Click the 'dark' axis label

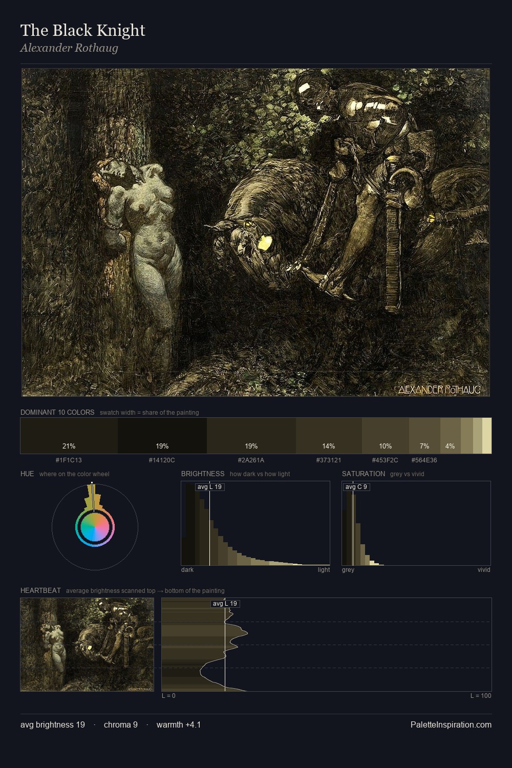coord(187,570)
